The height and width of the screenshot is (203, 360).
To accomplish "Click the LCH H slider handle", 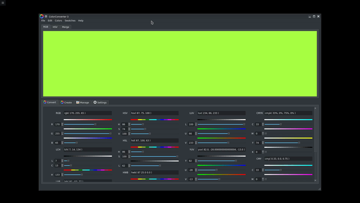I will (x=82, y=175).
